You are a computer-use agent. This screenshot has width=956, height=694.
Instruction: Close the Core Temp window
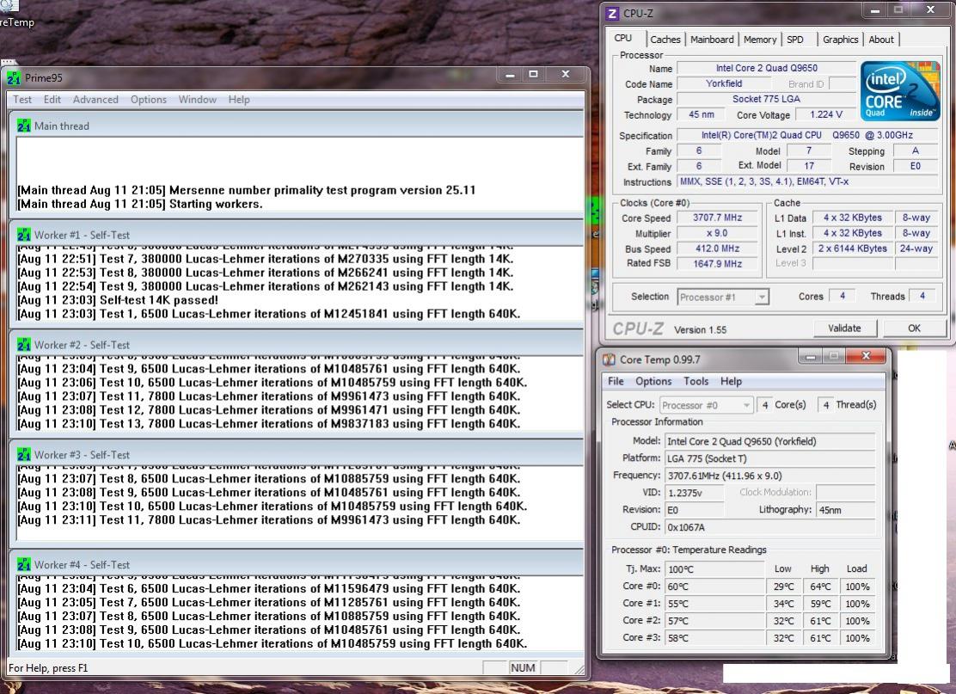coord(866,355)
